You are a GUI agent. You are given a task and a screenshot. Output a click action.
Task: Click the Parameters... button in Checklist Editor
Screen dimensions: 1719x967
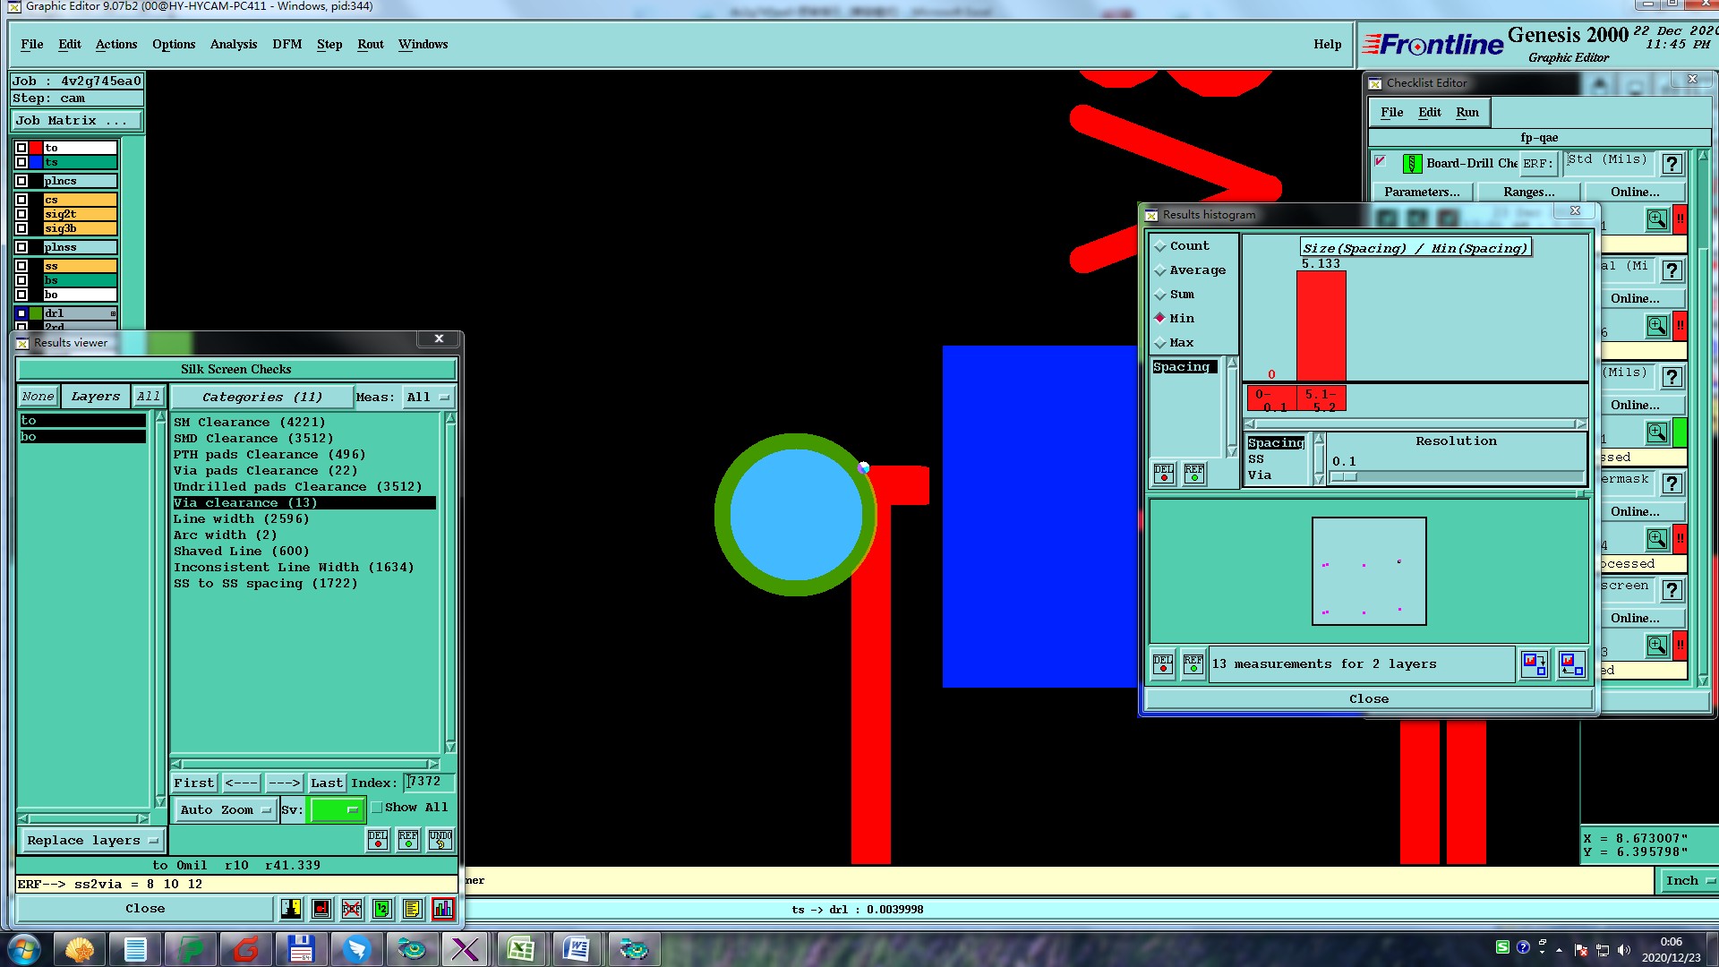pos(1421,192)
